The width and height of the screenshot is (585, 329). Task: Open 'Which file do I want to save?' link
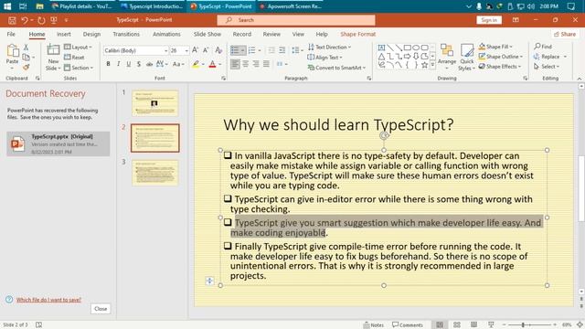click(x=48, y=300)
